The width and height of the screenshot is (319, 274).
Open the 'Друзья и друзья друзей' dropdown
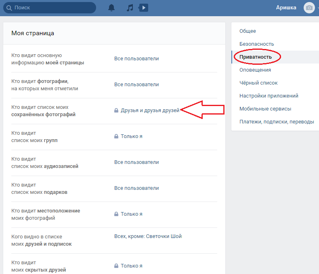click(150, 110)
